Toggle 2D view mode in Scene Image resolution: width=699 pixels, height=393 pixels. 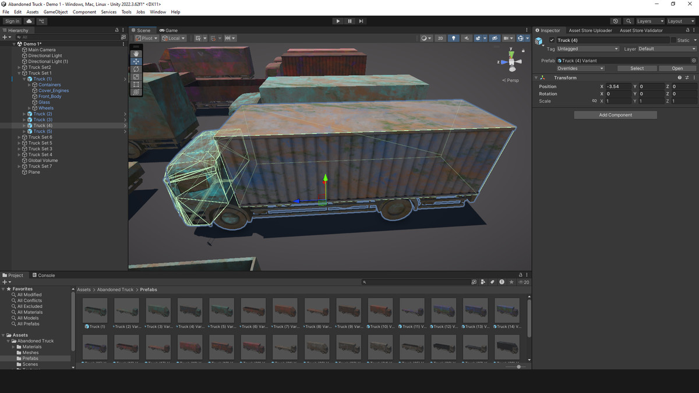pos(440,38)
